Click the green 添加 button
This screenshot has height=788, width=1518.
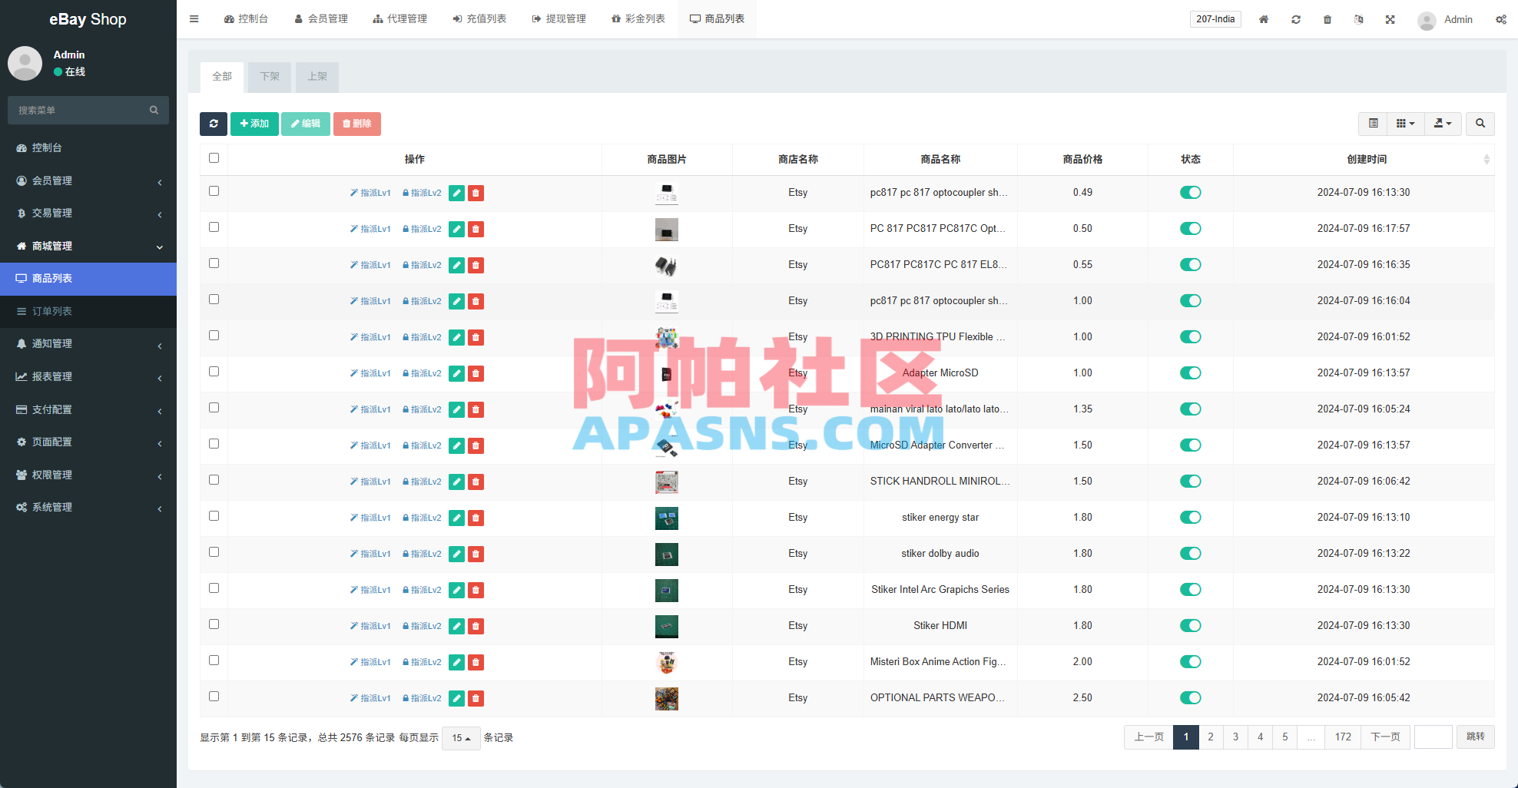click(x=254, y=124)
